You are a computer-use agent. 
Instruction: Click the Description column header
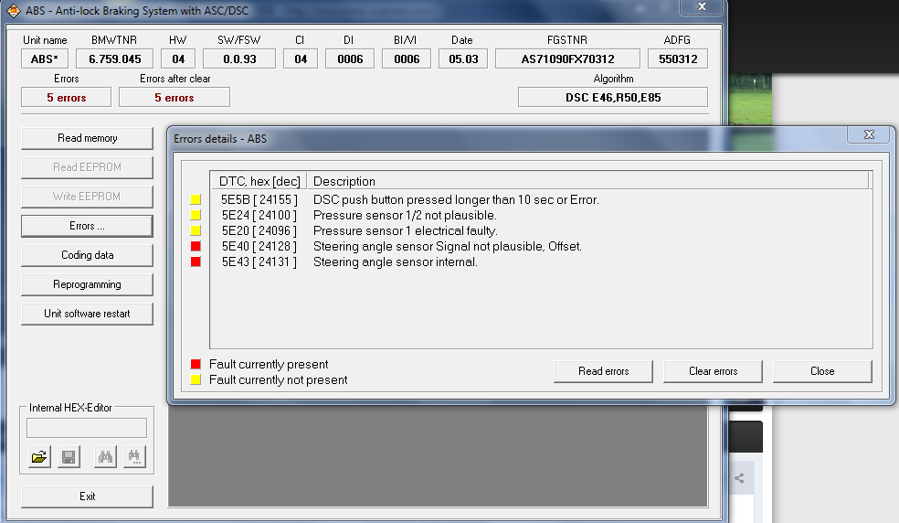click(x=587, y=181)
